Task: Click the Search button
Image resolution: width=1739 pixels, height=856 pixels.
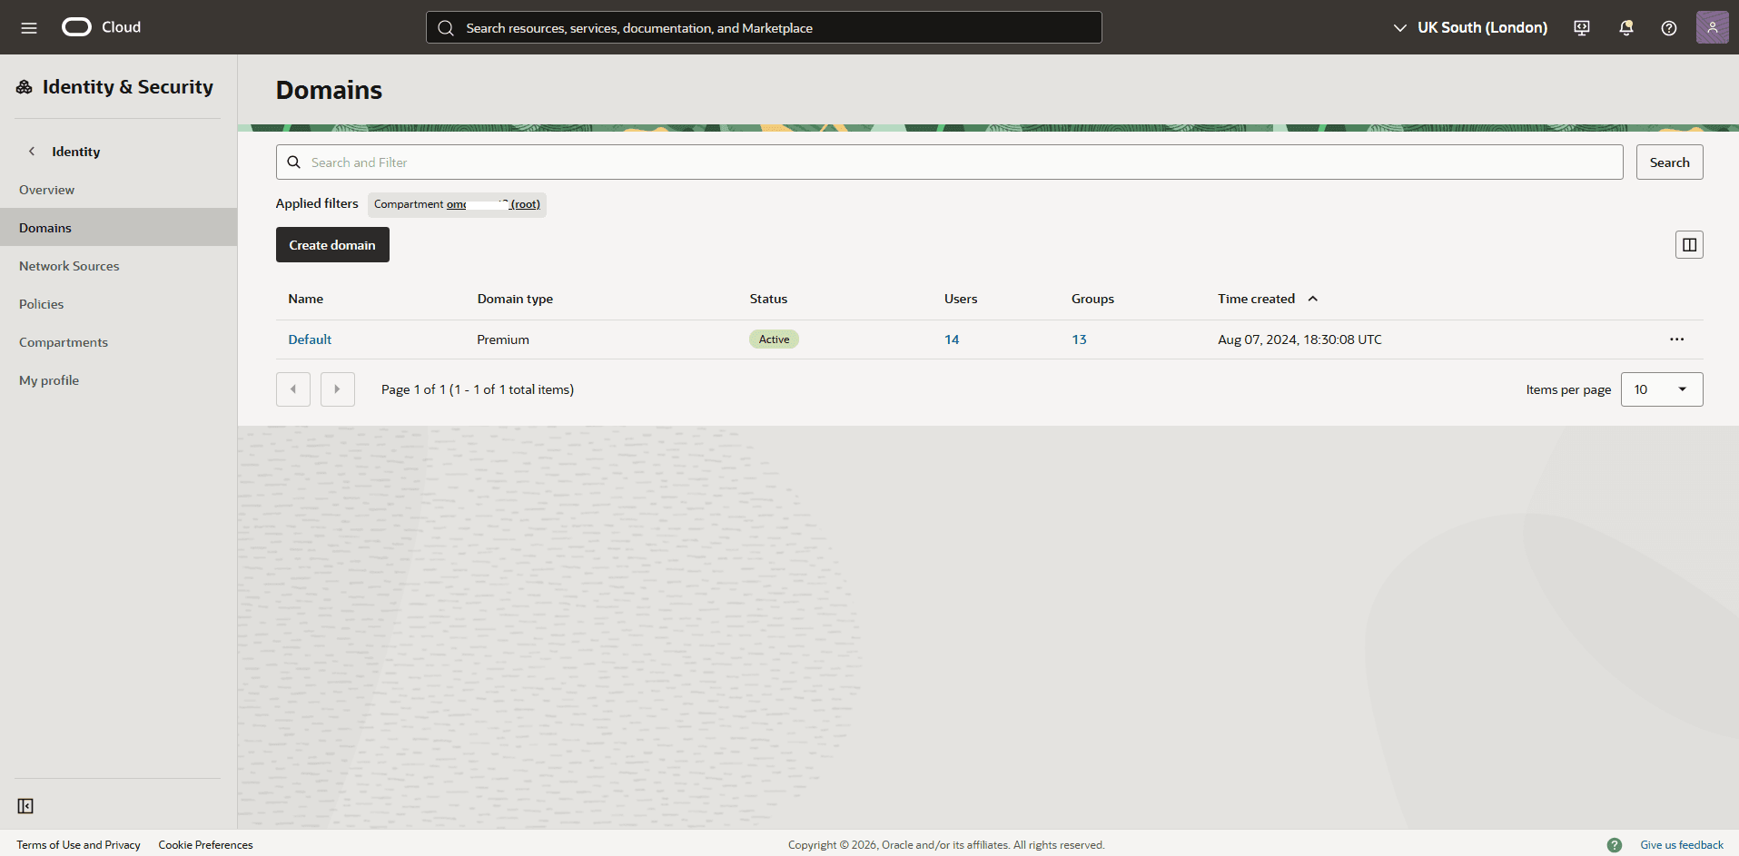Action: (x=1669, y=162)
